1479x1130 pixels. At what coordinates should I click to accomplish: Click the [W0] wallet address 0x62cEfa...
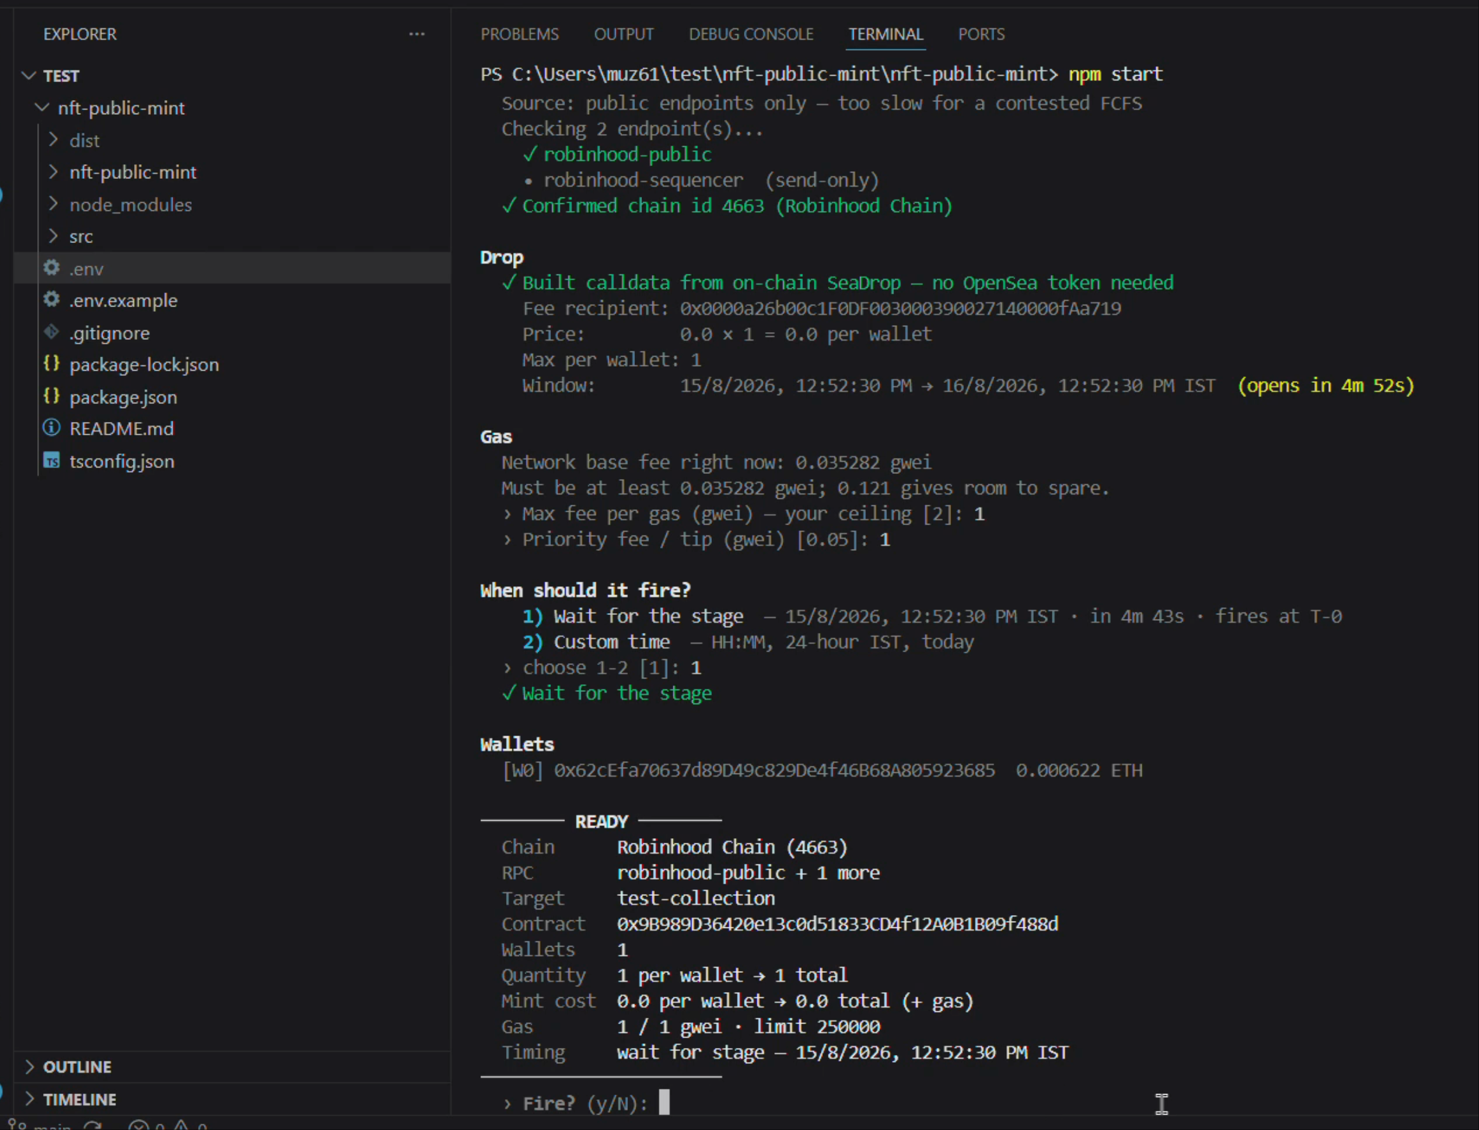tap(774, 771)
